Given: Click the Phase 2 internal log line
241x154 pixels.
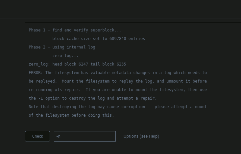Looking at the screenshot, I should 62,47.
